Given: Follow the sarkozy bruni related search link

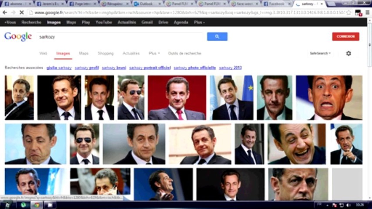Looking at the screenshot, I should point(114,68).
